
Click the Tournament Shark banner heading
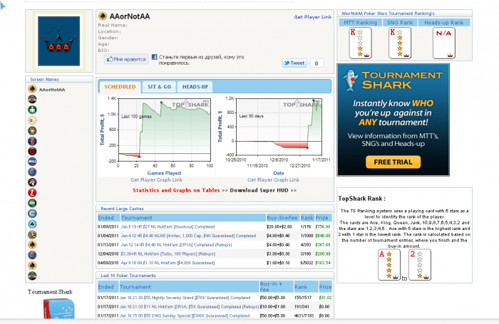[x=402, y=80]
